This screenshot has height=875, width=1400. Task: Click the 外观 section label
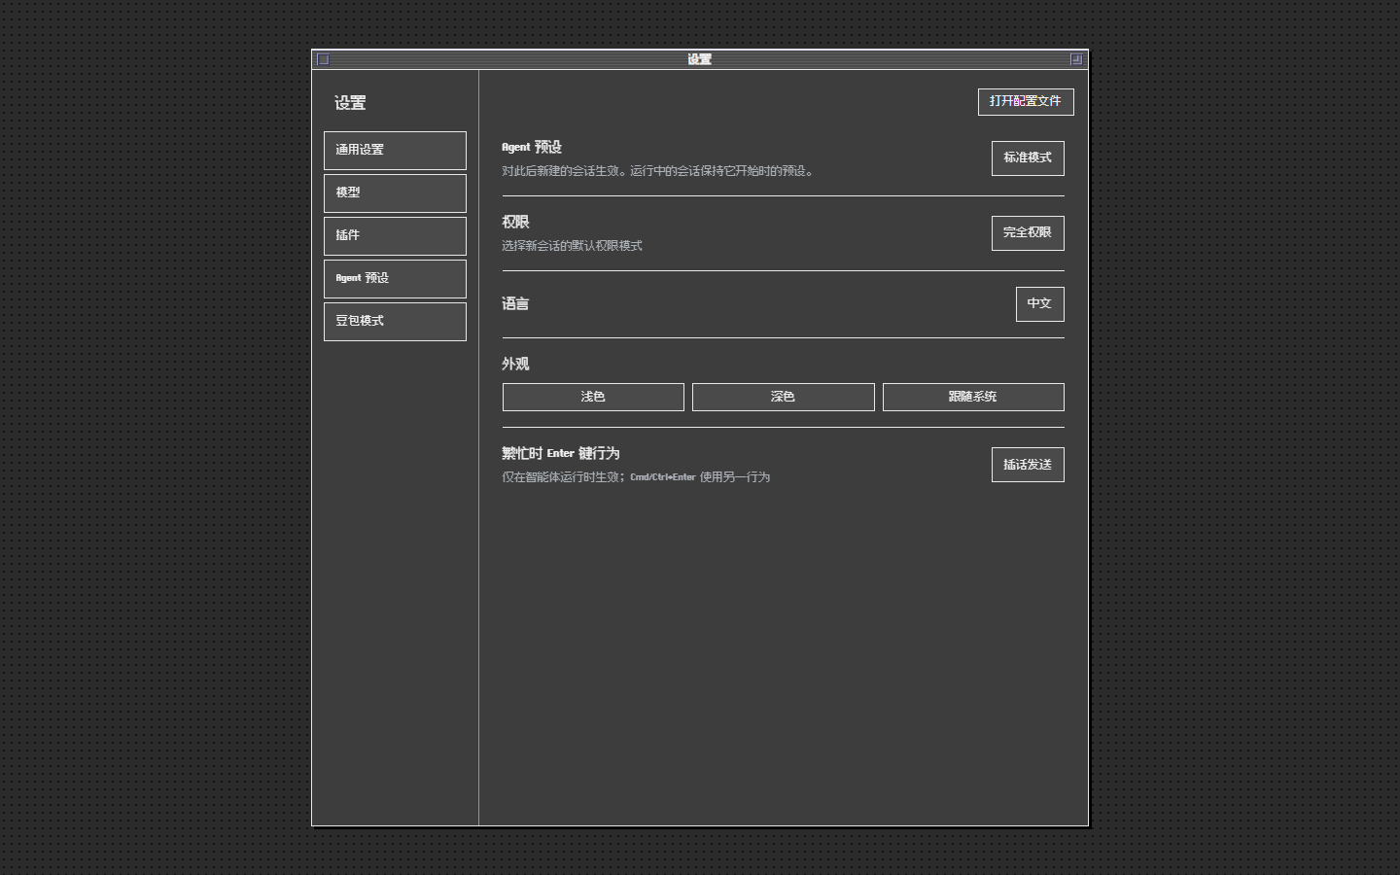515,365
